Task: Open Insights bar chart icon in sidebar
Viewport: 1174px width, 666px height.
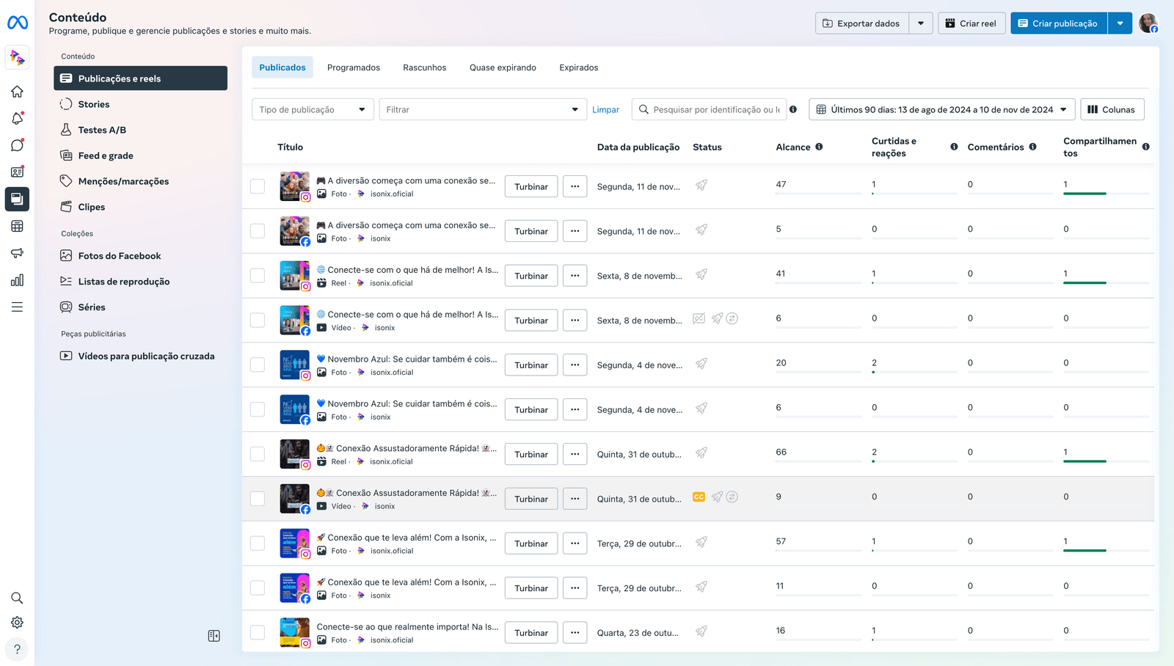Action: pyautogui.click(x=17, y=280)
